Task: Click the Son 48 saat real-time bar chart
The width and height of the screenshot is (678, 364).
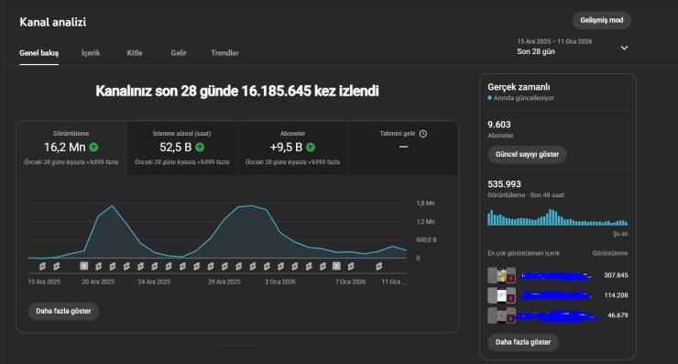Action: [558, 217]
